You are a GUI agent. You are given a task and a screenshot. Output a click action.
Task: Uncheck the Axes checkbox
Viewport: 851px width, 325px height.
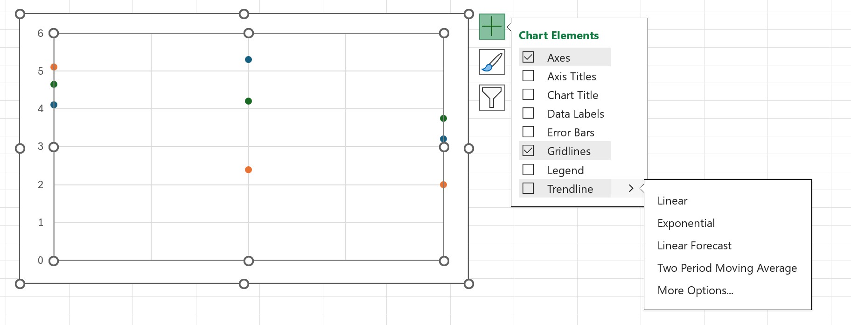[528, 57]
